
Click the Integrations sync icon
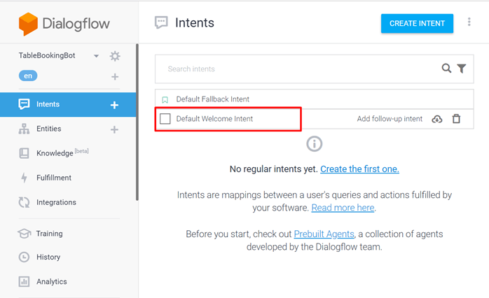(24, 202)
